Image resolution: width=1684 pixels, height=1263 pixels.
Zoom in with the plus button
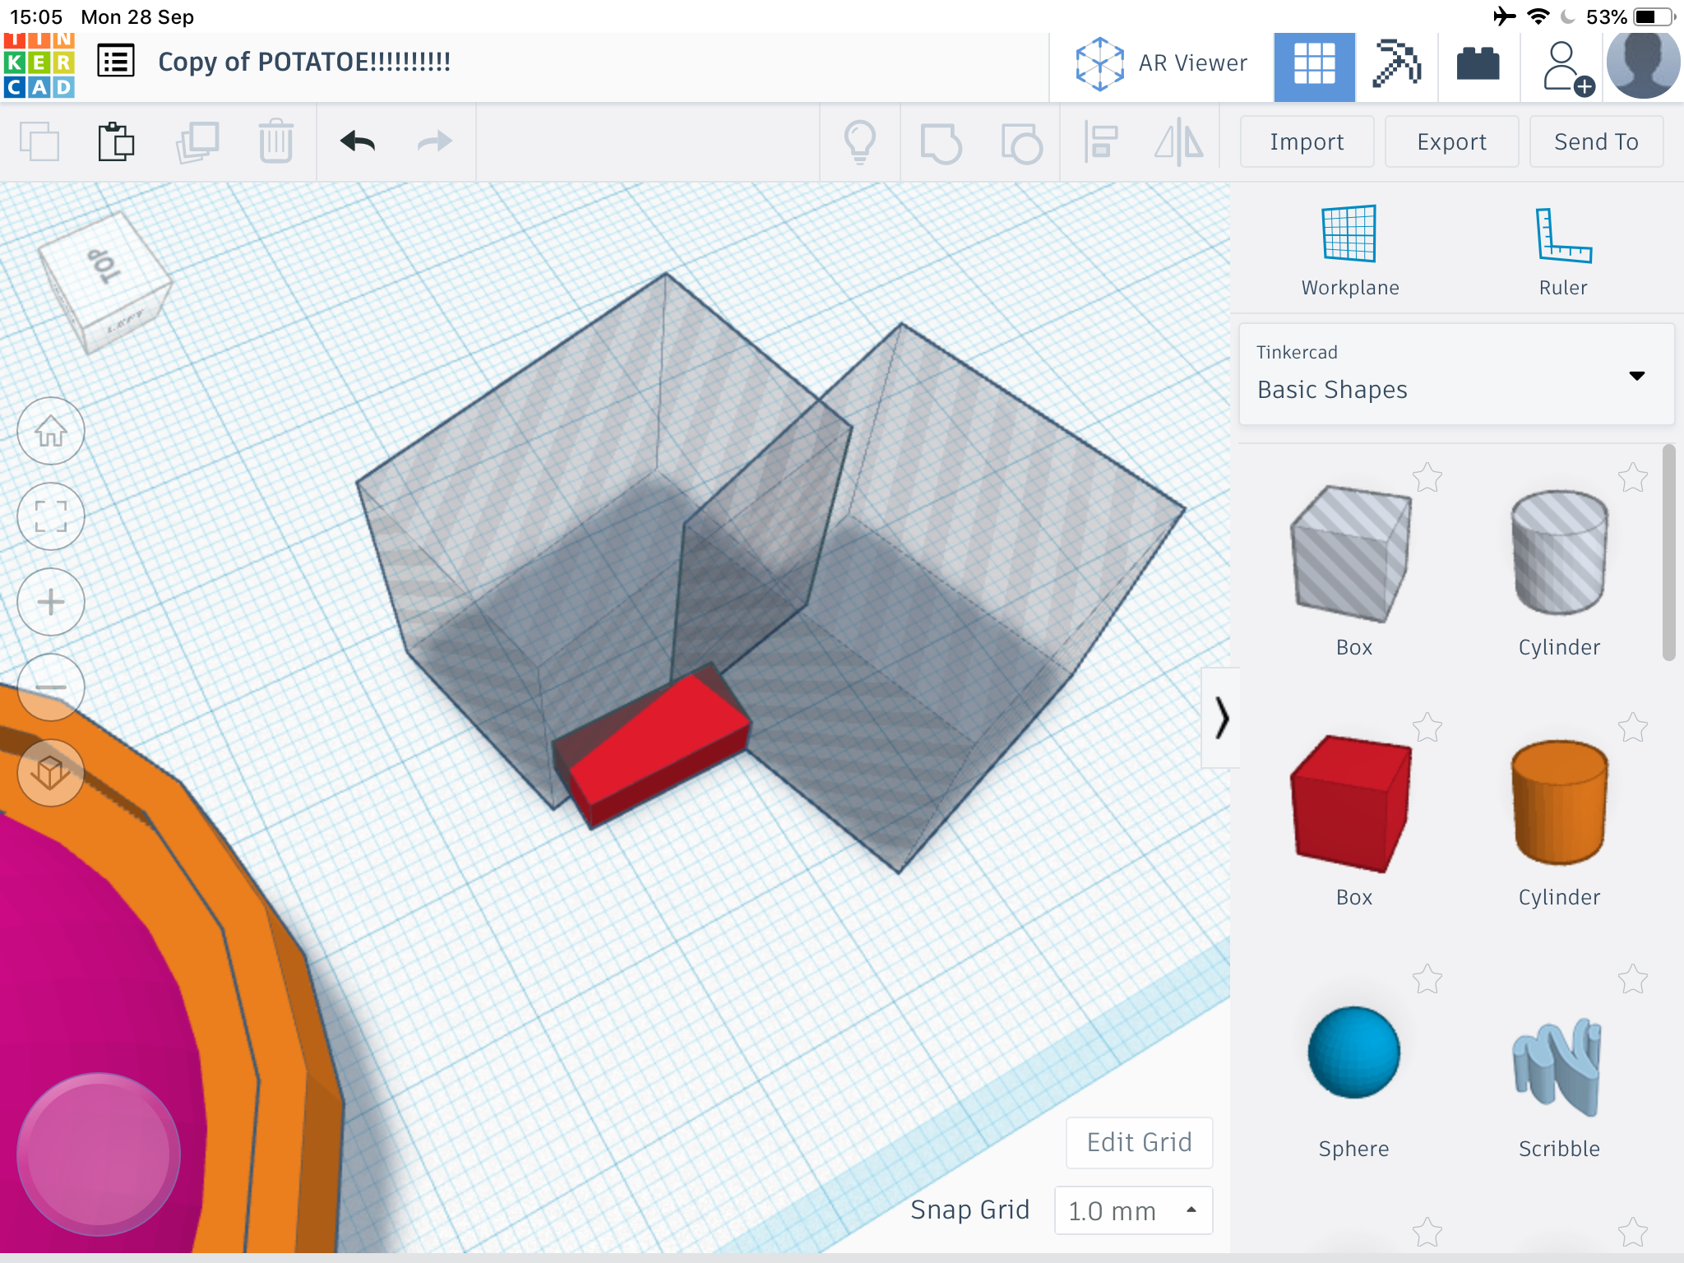(51, 602)
